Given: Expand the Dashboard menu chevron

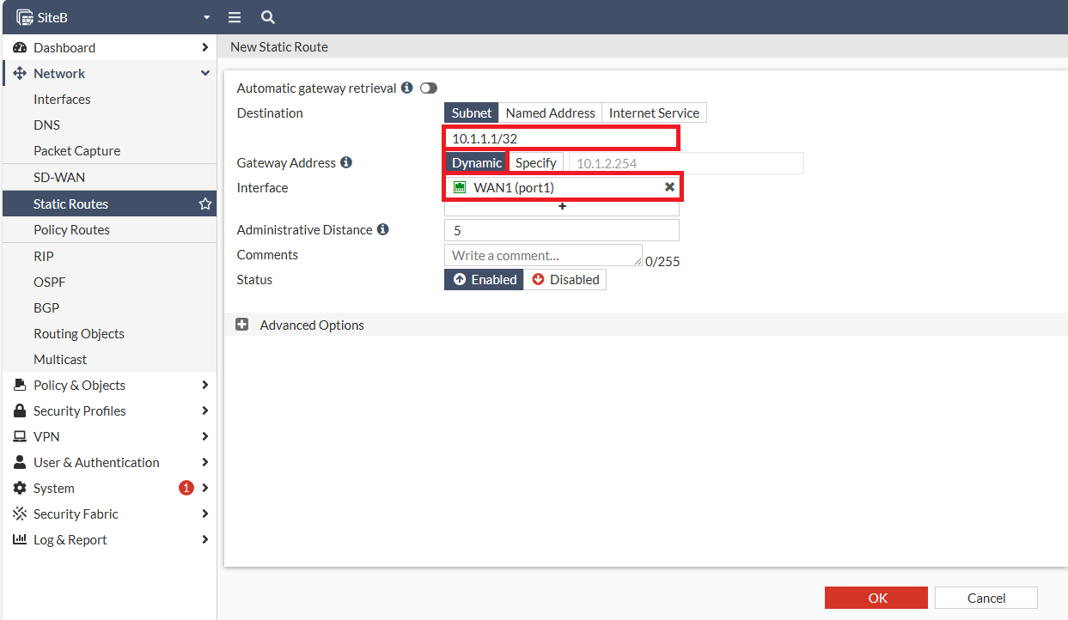Looking at the screenshot, I should 204,47.
